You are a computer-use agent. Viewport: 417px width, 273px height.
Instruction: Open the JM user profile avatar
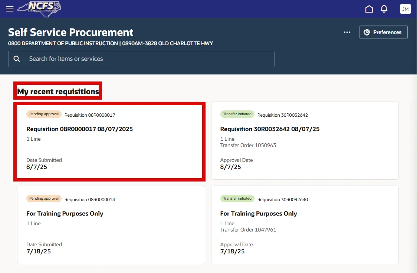pos(405,9)
